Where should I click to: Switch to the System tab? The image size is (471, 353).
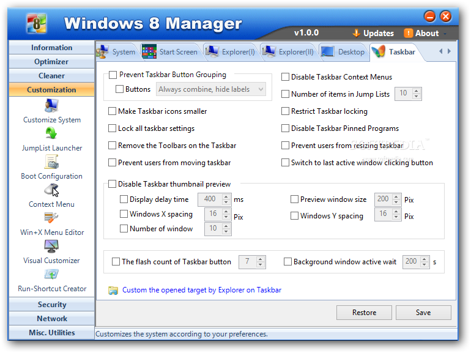117,51
